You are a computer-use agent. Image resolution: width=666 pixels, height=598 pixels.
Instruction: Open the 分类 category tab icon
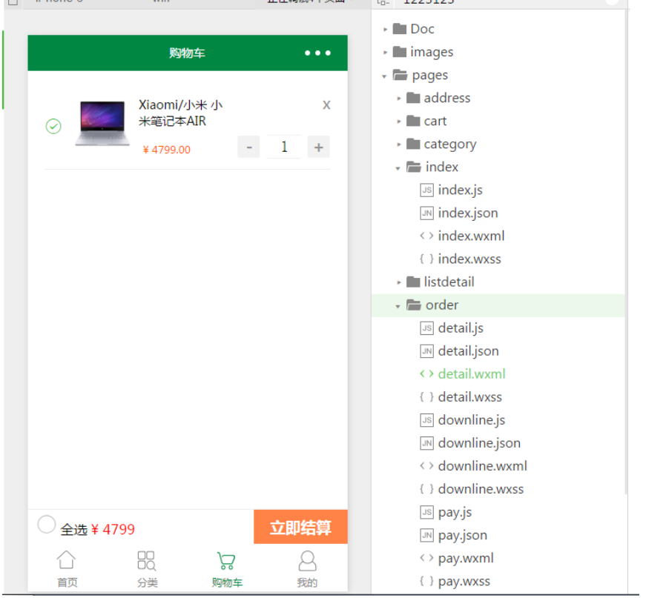click(147, 560)
